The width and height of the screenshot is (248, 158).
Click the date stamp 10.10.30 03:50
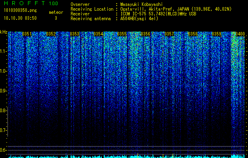[20, 18]
